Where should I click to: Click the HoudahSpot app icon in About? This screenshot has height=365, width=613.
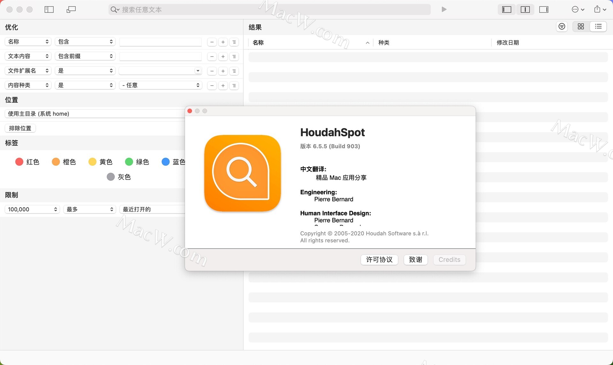(243, 173)
